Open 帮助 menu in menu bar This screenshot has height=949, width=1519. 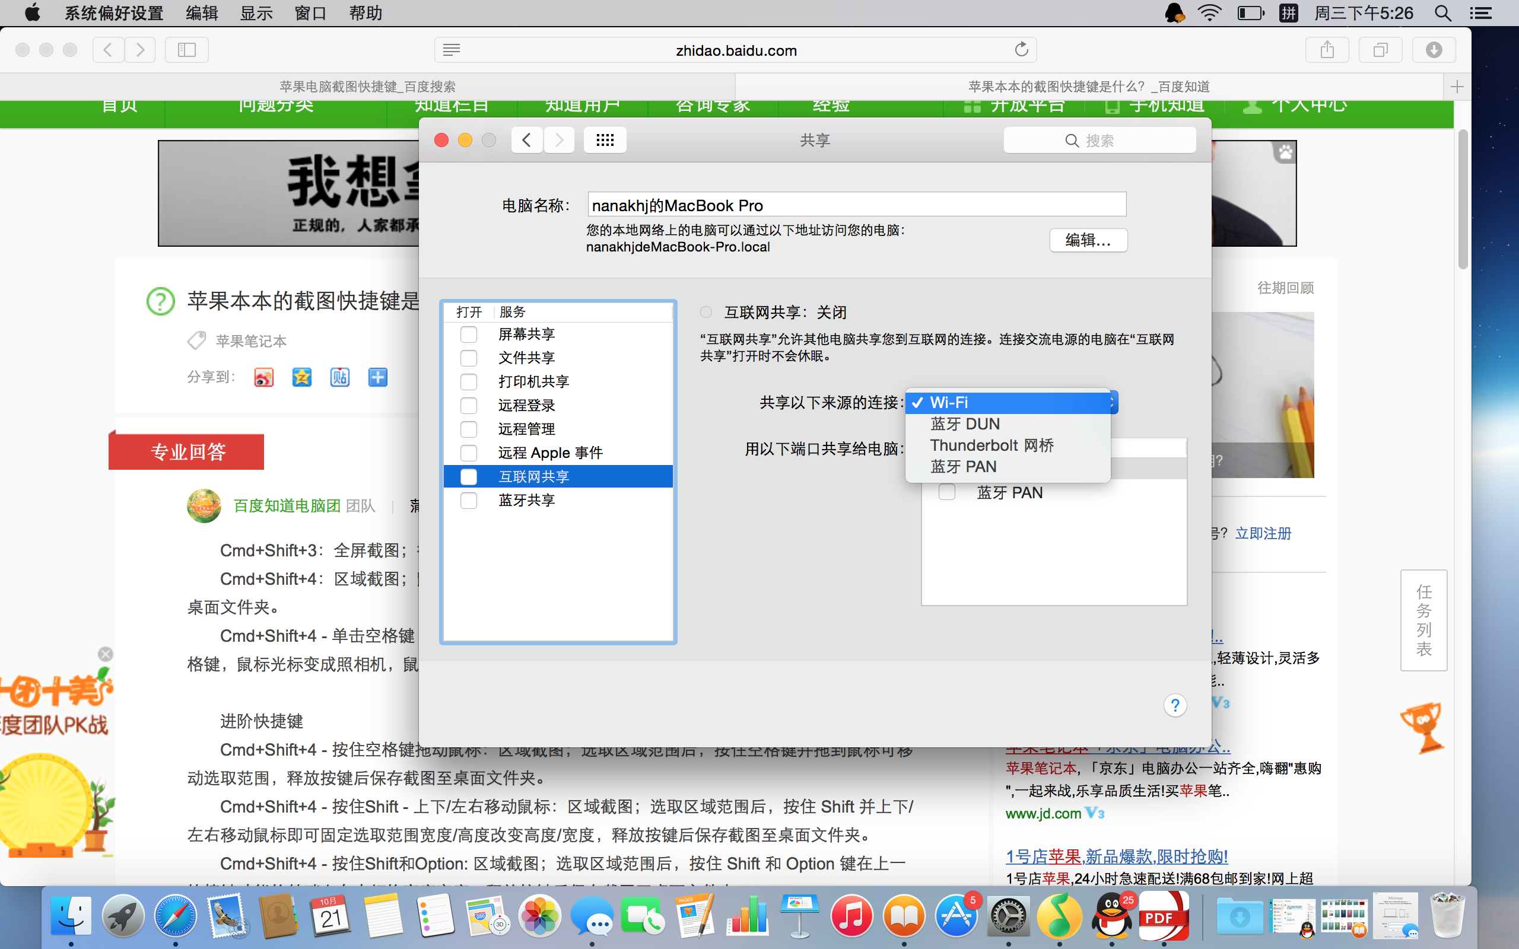[x=366, y=13]
